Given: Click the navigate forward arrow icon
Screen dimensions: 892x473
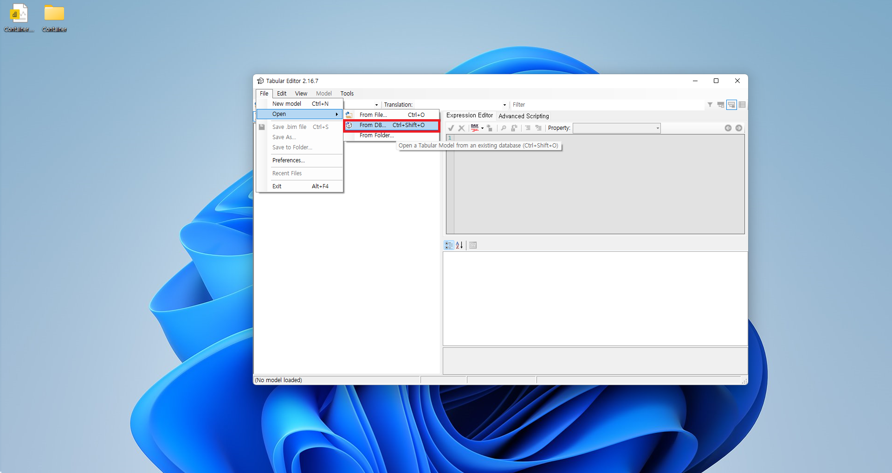Looking at the screenshot, I should pyautogui.click(x=739, y=128).
